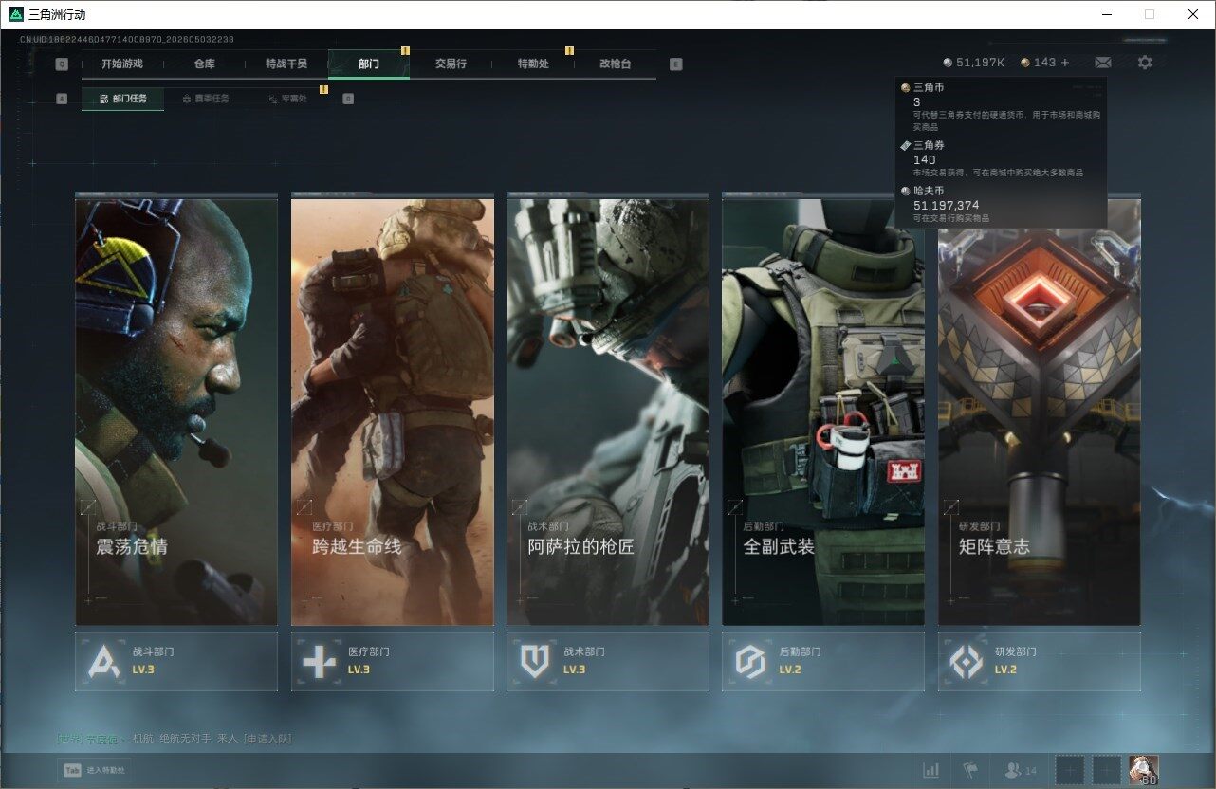Image resolution: width=1216 pixels, height=789 pixels.
Task: Switch to the 特勤处 tab
Action: coord(533,64)
